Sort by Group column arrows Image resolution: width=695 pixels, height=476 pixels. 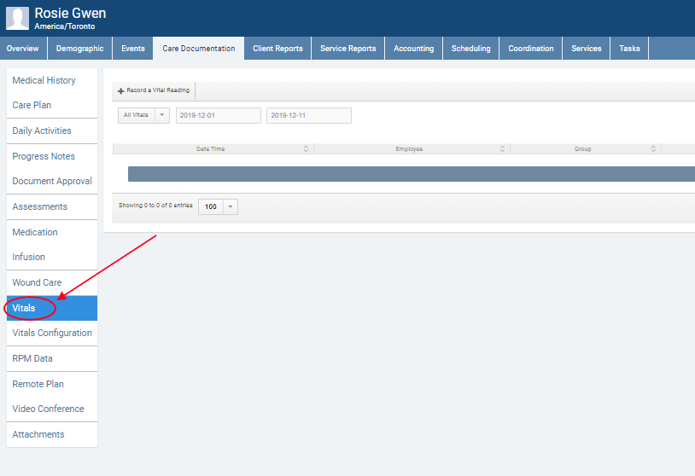coord(653,149)
